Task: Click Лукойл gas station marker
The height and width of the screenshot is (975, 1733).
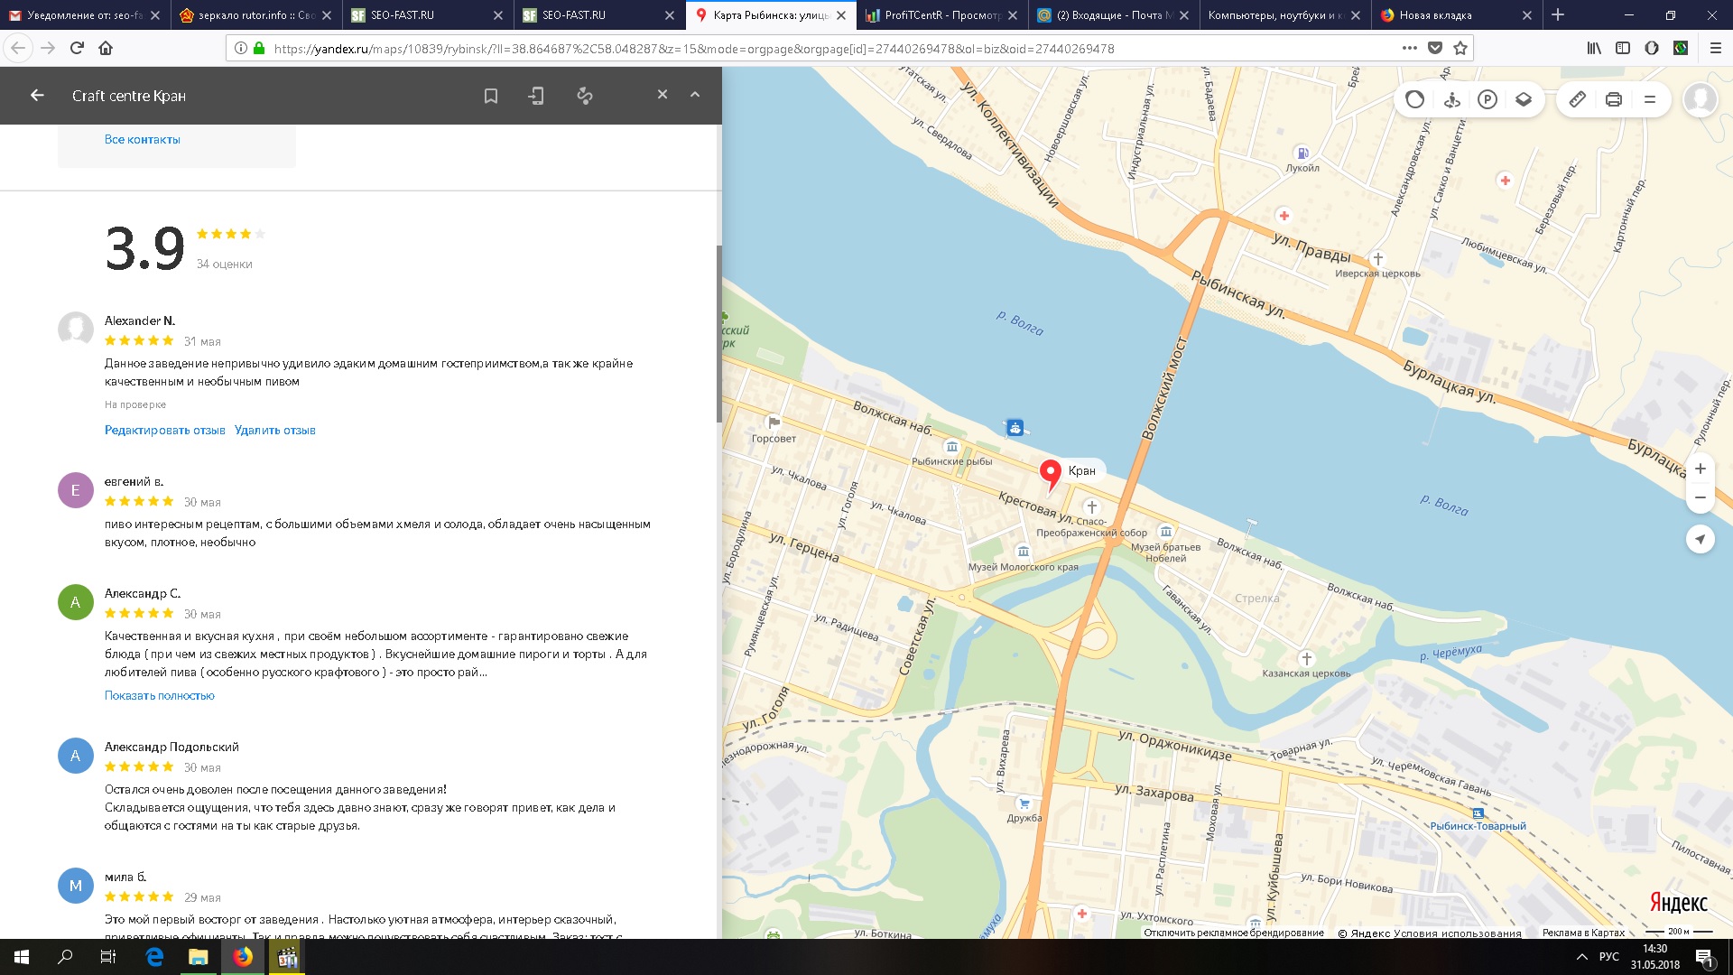Action: coord(1302,153)
